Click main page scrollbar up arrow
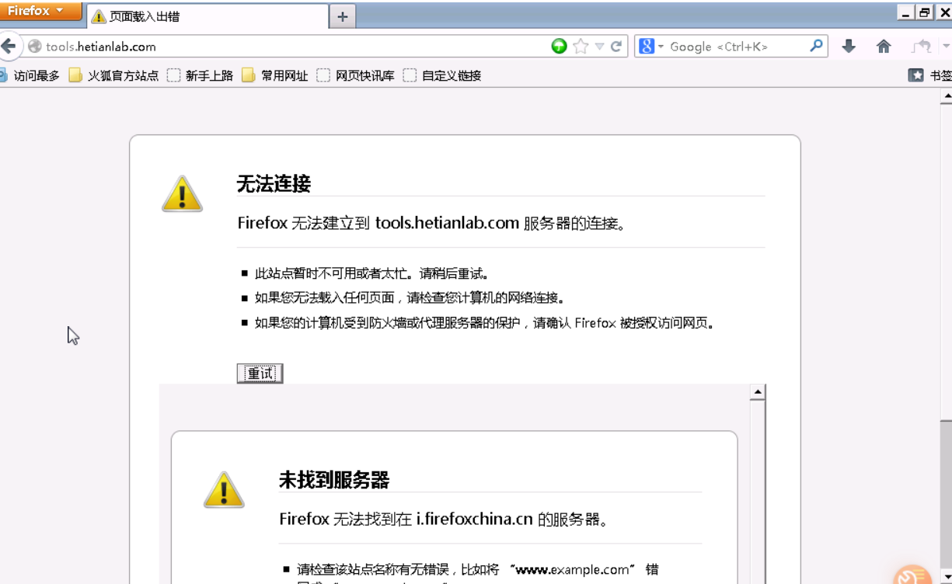The height and width of the screenshot is (584, 952). (946, 97)
